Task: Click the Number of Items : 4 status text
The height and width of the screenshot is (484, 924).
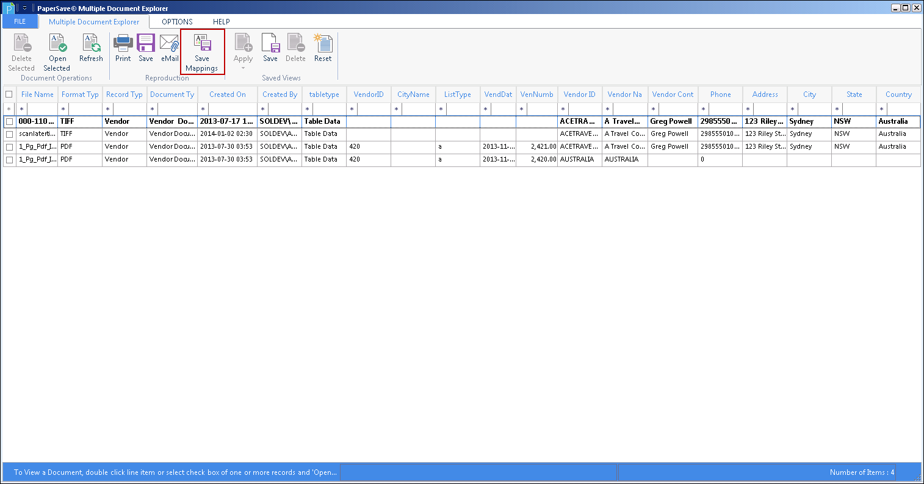Action: pos(862,472)
